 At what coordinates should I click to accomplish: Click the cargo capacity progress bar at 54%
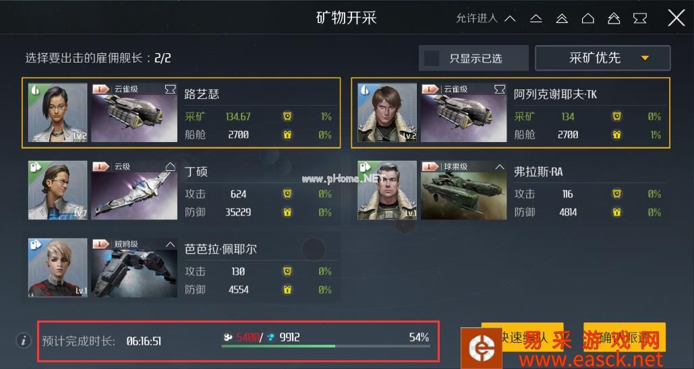click(x=326, y=346)
